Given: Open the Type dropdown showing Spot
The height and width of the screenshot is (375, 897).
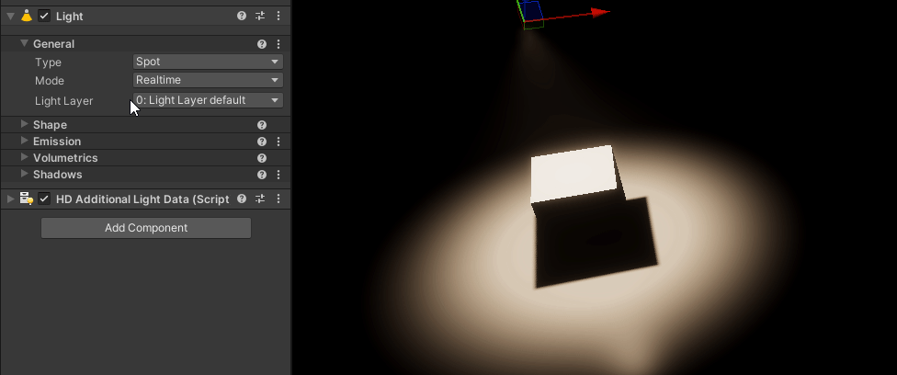Looking at the screenshot, I should pos(208,62).
